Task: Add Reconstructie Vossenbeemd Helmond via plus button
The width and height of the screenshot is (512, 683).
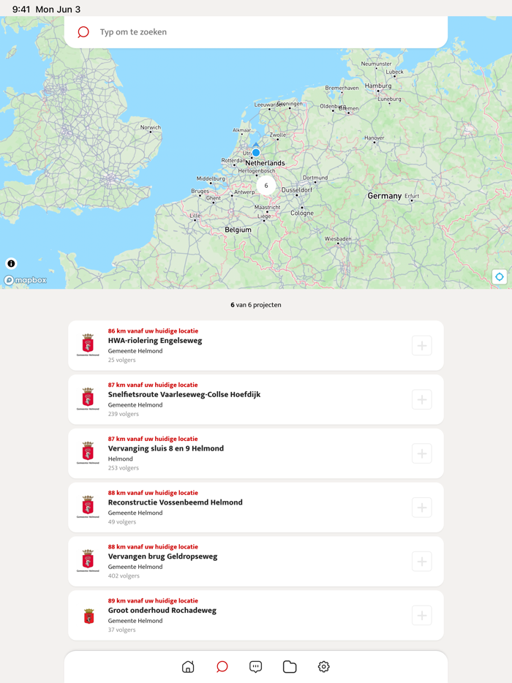Action: [422, 508]
